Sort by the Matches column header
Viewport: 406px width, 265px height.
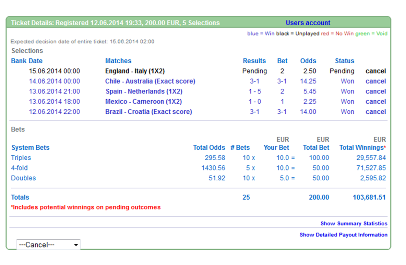click(118, 61)
